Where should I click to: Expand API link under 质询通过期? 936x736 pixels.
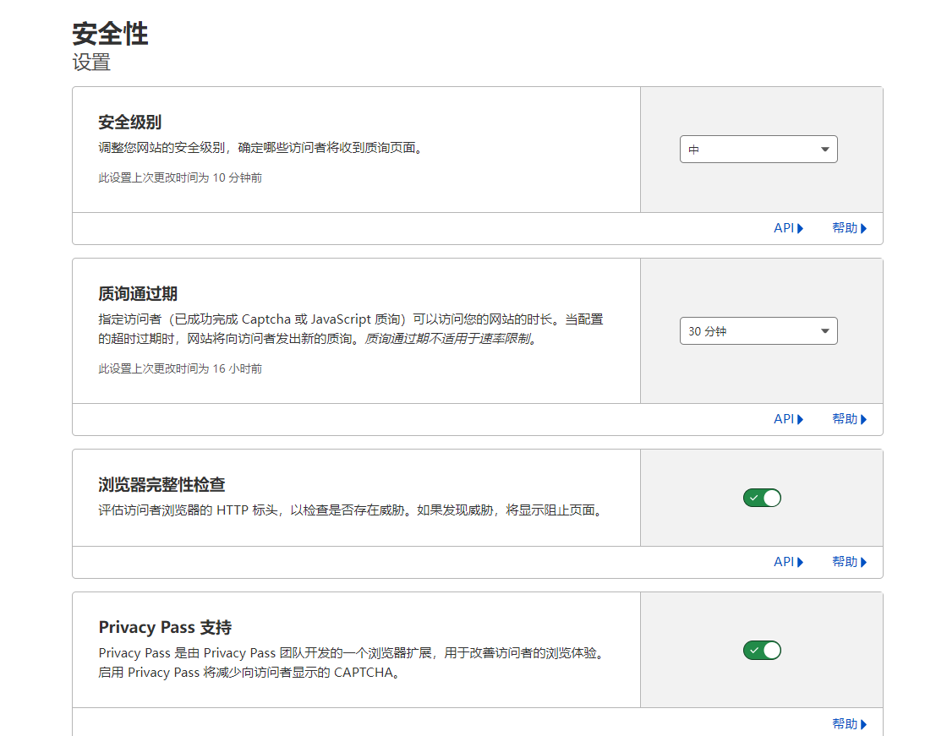[x=784, y=419]
